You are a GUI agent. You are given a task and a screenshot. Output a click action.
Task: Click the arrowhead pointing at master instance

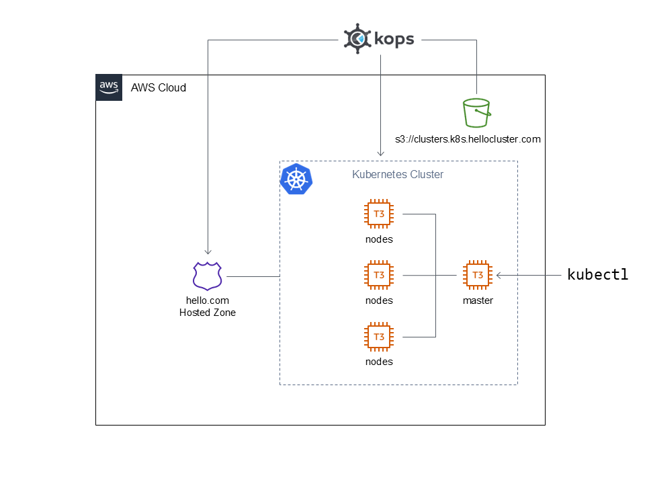pos(500,275)
